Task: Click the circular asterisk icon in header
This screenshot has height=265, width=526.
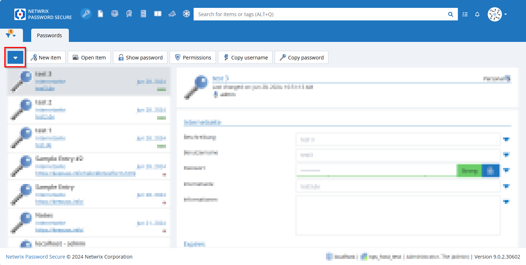Action: (186, 14)
